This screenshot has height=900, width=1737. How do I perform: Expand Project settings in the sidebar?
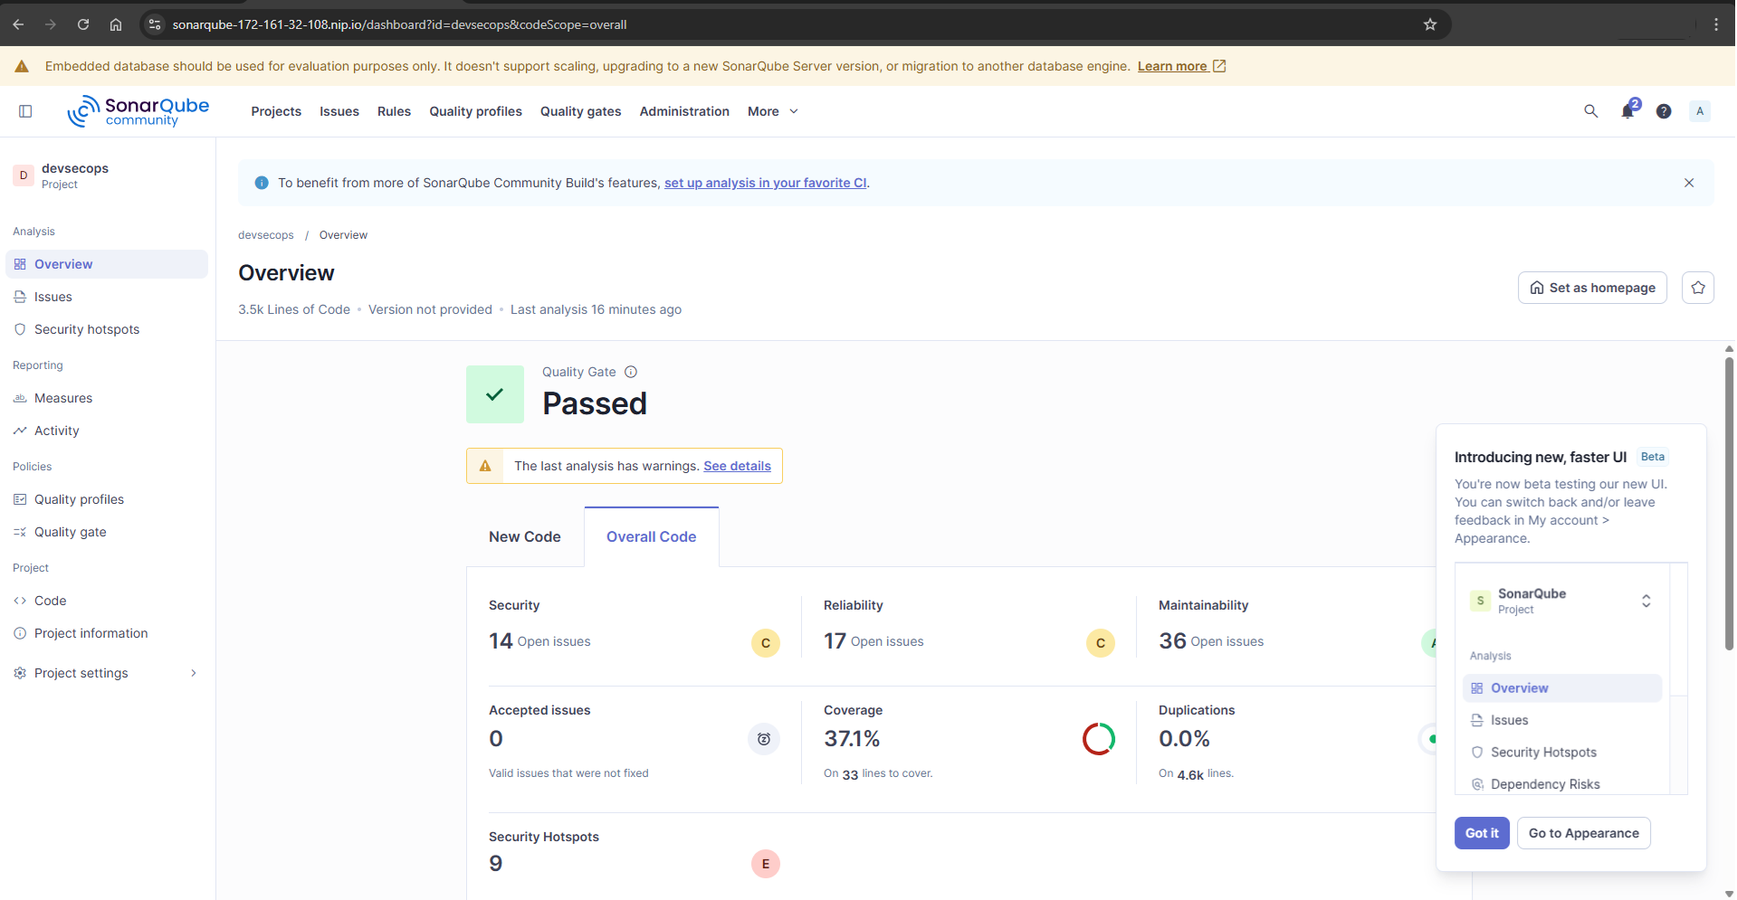coord(81,673)
